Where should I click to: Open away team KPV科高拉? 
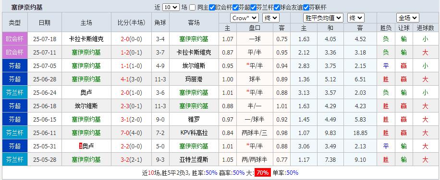point(194,133)
